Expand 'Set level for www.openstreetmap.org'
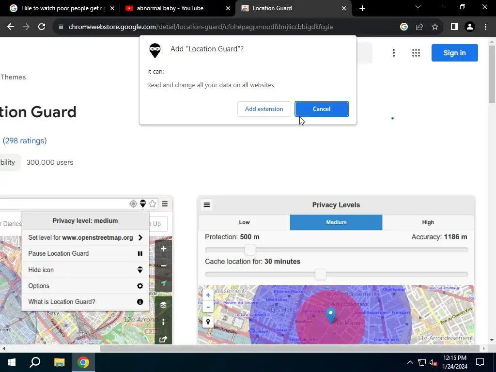The height and width of the screenshot is (372, 496). [85, 237]
